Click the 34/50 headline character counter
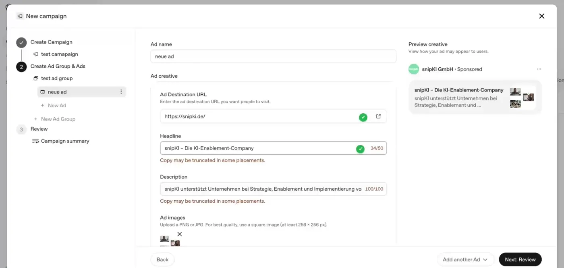The width and height of the screenshot is (564, 268). (x=377, y=148)
